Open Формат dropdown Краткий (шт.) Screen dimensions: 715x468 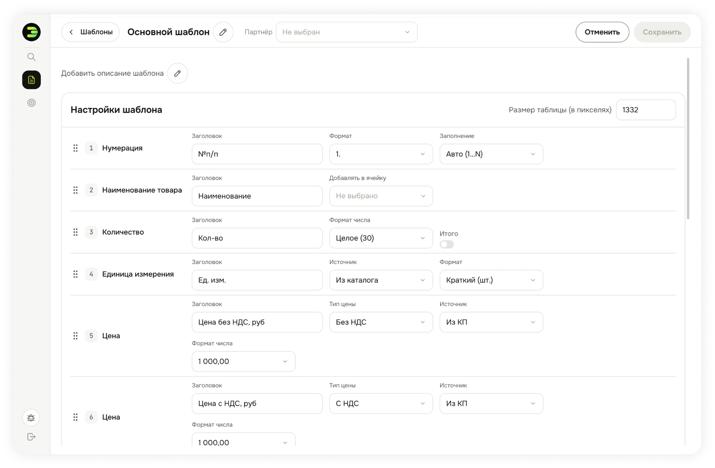point(491,280)
